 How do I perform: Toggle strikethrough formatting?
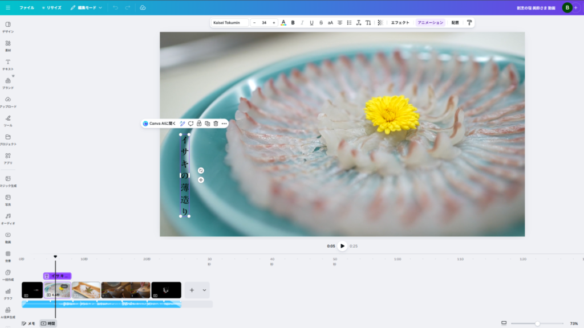[x=321, y=23]
